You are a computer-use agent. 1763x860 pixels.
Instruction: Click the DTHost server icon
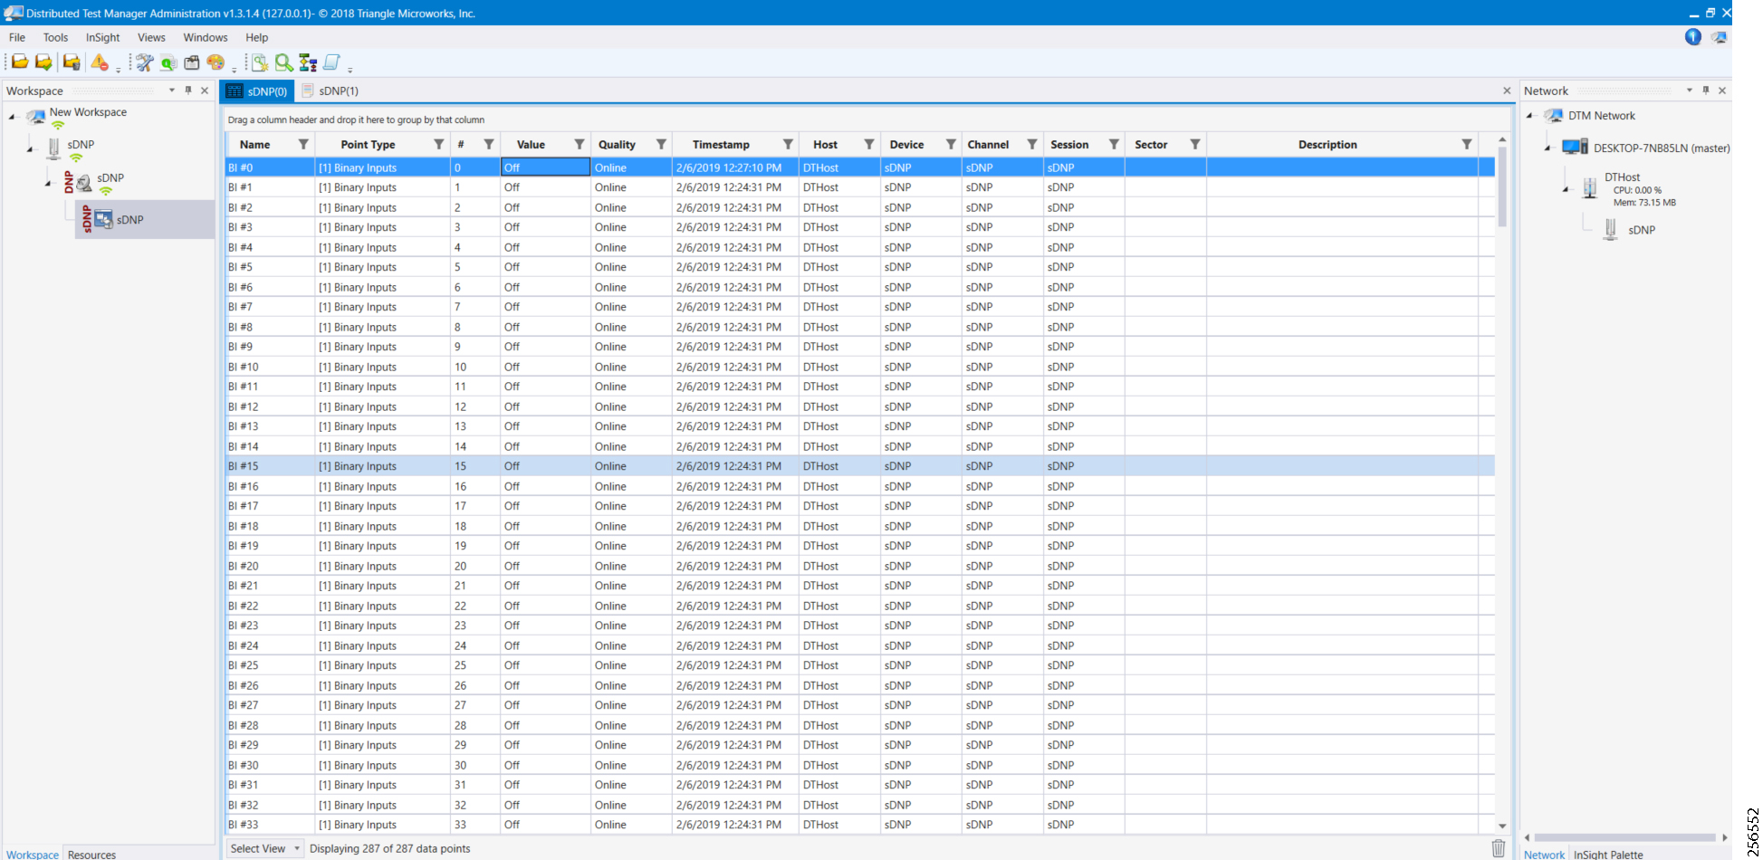coord(1590,187)
